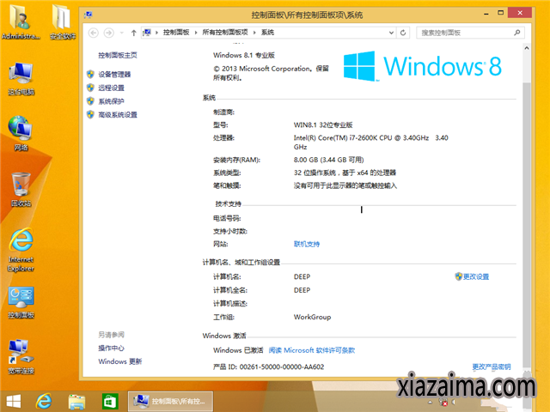This screenshot has width=550, height=412.
Task: Select the 控制面板 desktop icon
Action: [x=21, y=302]
